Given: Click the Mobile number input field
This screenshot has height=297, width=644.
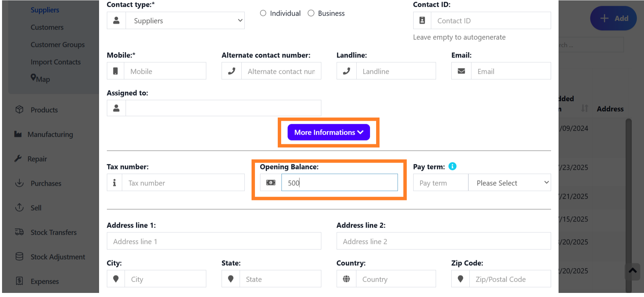Looking at the screenshot, I should pyautogui.click(x=165, y=71).
